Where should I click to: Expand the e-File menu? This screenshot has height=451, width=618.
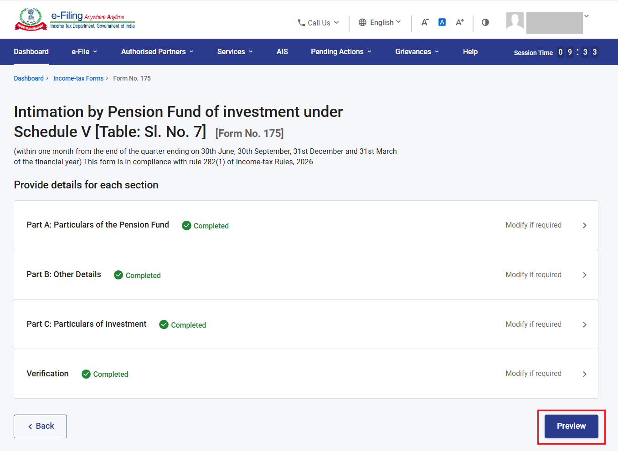click(x=84, y=52)
